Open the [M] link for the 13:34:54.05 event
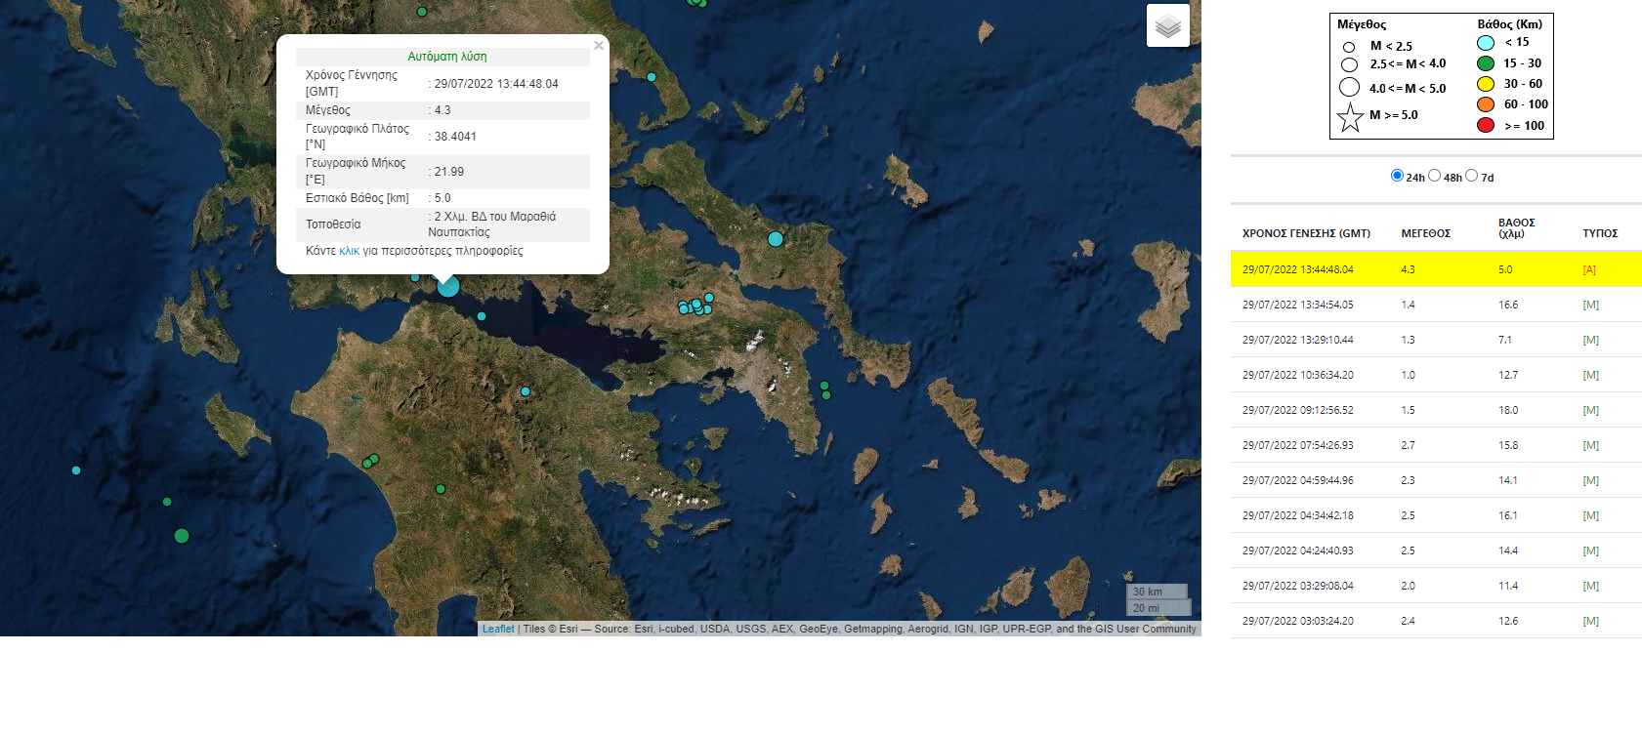 coord(1590,305)
